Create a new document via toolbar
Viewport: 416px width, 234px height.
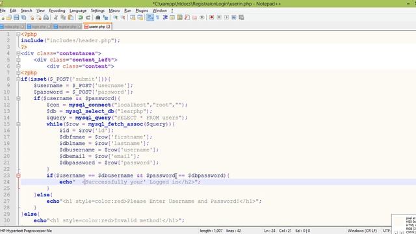[3, 18]
